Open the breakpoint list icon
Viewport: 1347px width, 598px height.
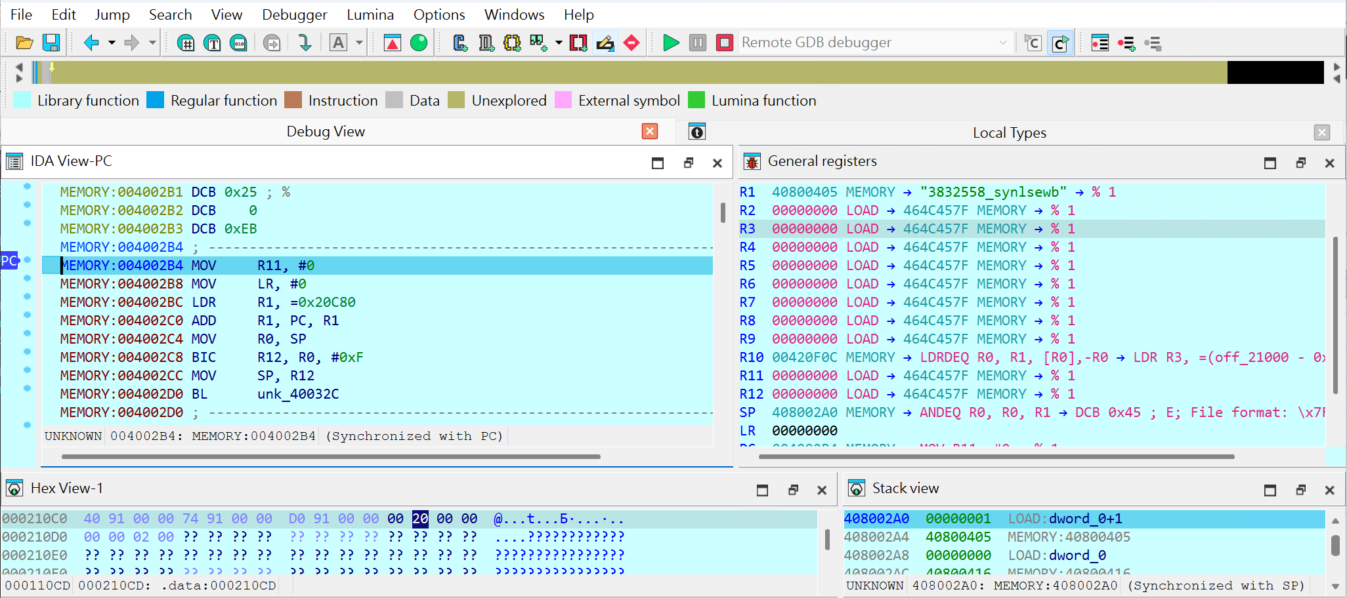click(x=1100, y=43)
